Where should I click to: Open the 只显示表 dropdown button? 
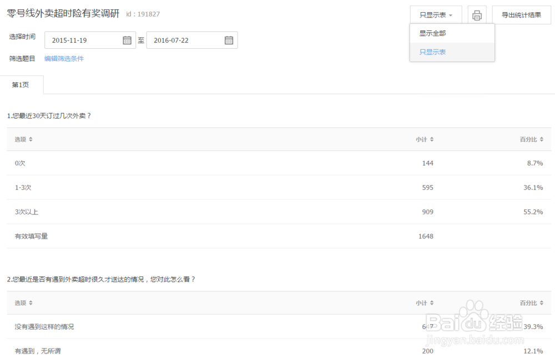coord(436,15)
